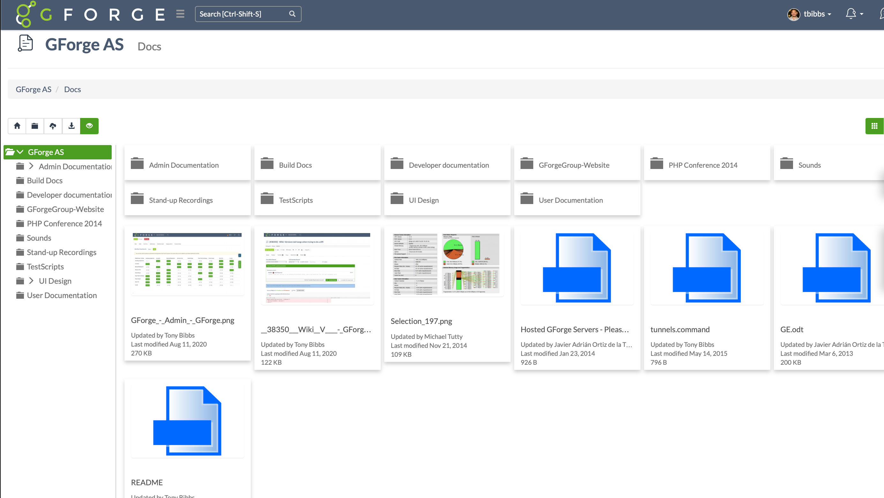Upload a file using the cloud upload icon
Viewport: 884px width, 498px height.
53,126
